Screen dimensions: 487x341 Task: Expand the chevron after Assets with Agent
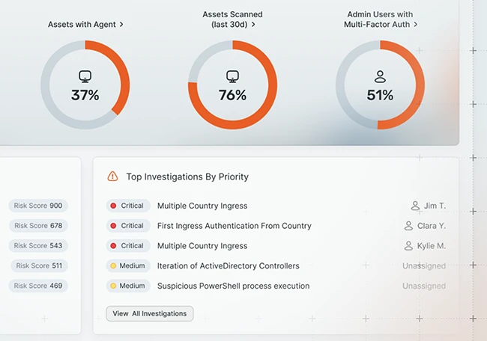click(121, 24)
